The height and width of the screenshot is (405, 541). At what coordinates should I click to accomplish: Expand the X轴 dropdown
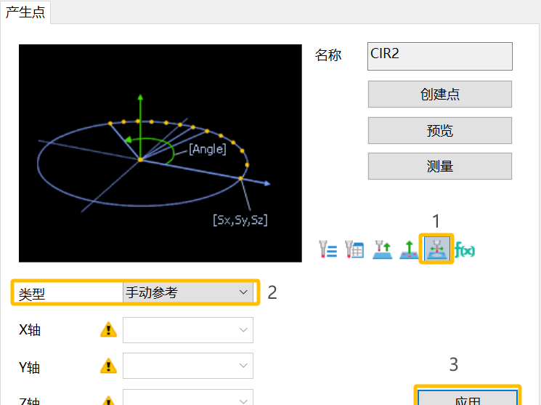[188, 330]
